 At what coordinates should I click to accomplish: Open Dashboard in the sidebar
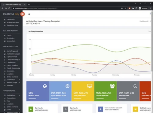[10, 19]
